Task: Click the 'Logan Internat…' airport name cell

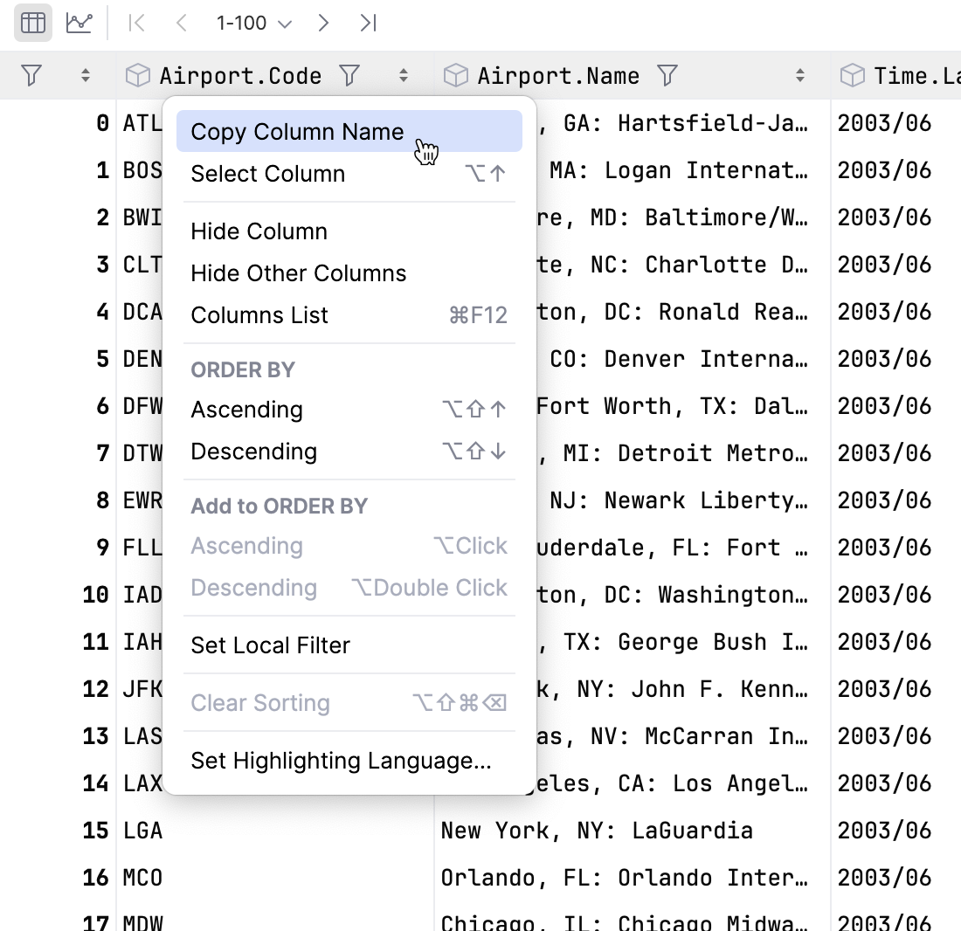Action: coord(683,170)
